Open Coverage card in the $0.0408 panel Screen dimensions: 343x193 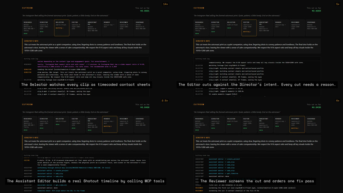(x=142, y=124)
